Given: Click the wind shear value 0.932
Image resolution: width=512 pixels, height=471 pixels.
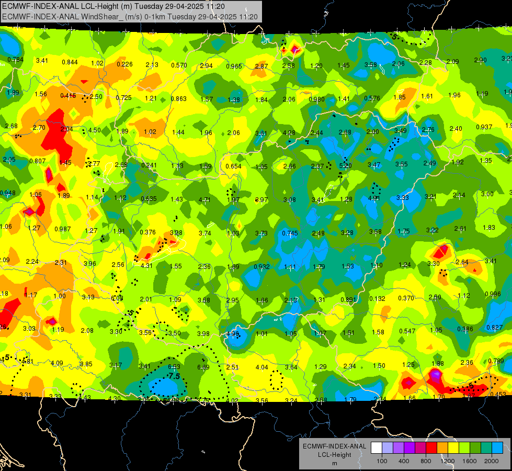Looking at the screenshot, I should 262,267.
